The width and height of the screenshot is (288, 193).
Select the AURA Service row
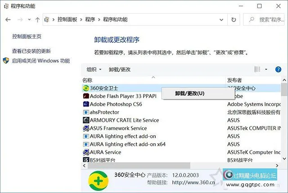(x=181, y=152)
